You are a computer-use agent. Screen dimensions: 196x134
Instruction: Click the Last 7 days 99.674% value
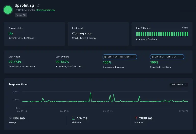(15, 62)
